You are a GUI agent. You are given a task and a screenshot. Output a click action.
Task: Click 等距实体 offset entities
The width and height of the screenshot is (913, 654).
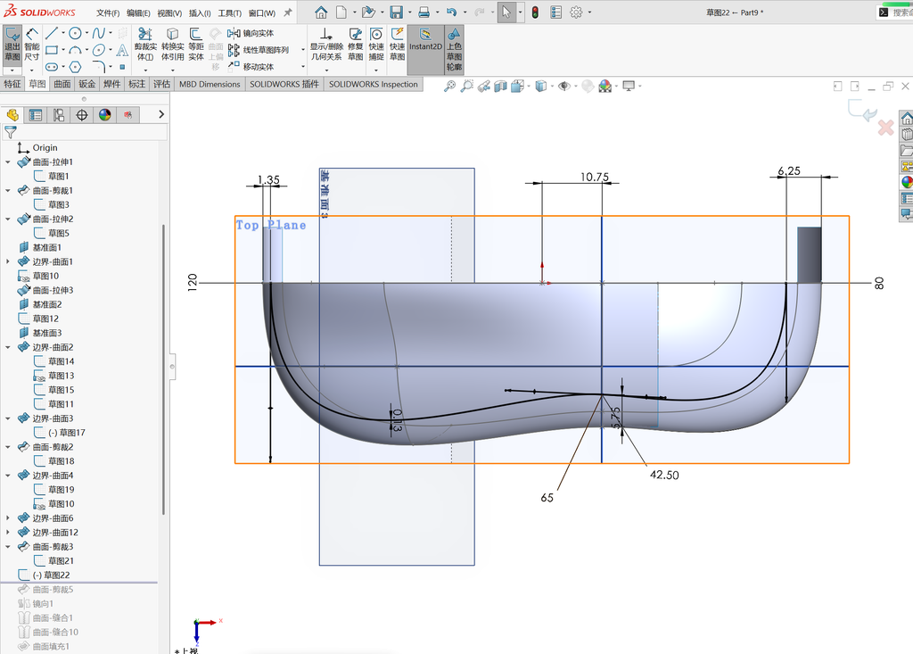(196, 44)
